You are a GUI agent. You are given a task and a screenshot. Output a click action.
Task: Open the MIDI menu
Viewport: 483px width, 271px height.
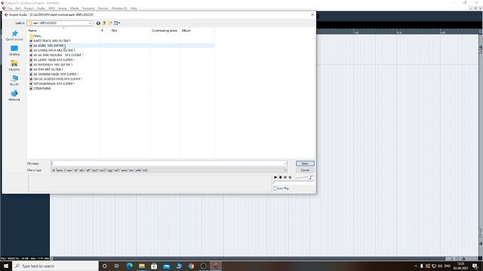(51, 8)
